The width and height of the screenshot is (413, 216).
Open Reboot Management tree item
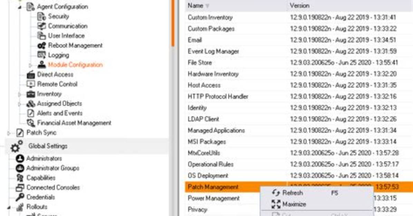coord(75,45)
